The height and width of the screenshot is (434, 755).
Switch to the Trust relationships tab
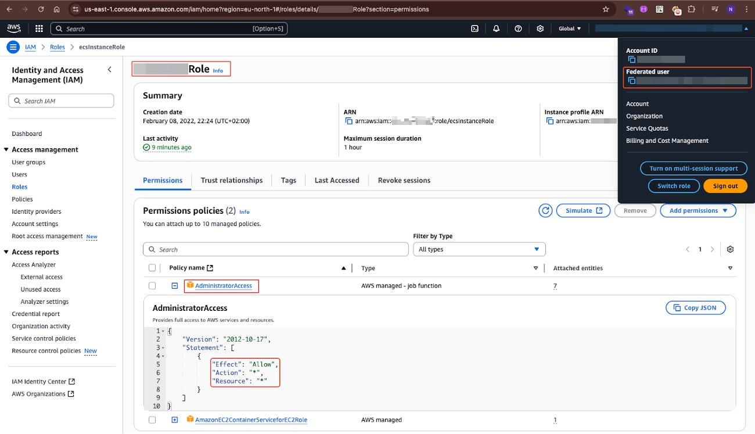[231, 180]
